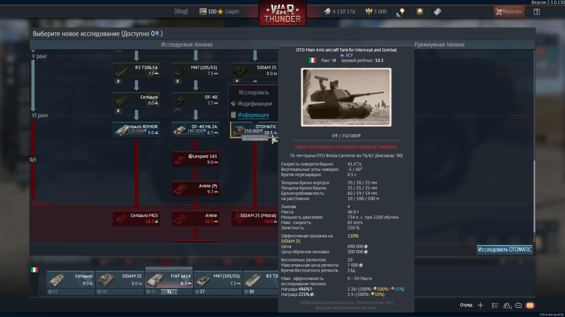Switch to Премиумная техника tab
Viewport: 565px width, 317px height.
tap(439, 44)
